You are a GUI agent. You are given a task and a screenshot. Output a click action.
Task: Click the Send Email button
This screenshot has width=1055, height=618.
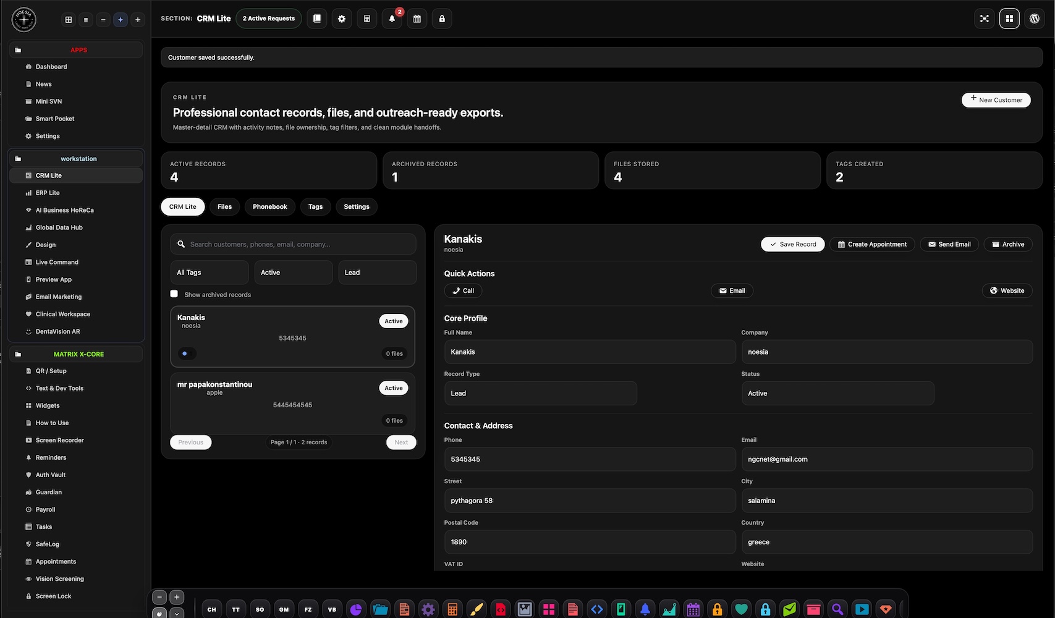[949, 244]
